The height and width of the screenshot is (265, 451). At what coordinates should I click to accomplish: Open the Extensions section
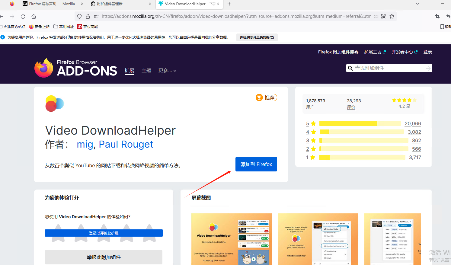(x=130, y=71)
